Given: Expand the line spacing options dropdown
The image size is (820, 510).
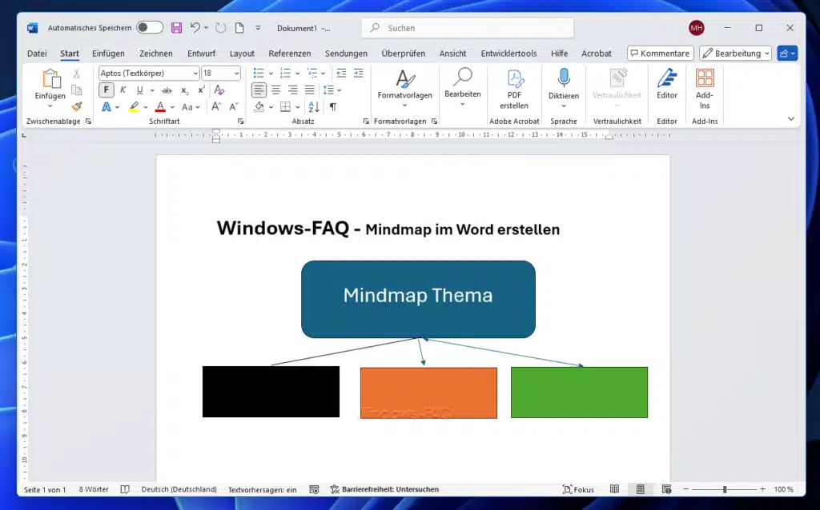Looking at the screenshot, I should [339, 90].
